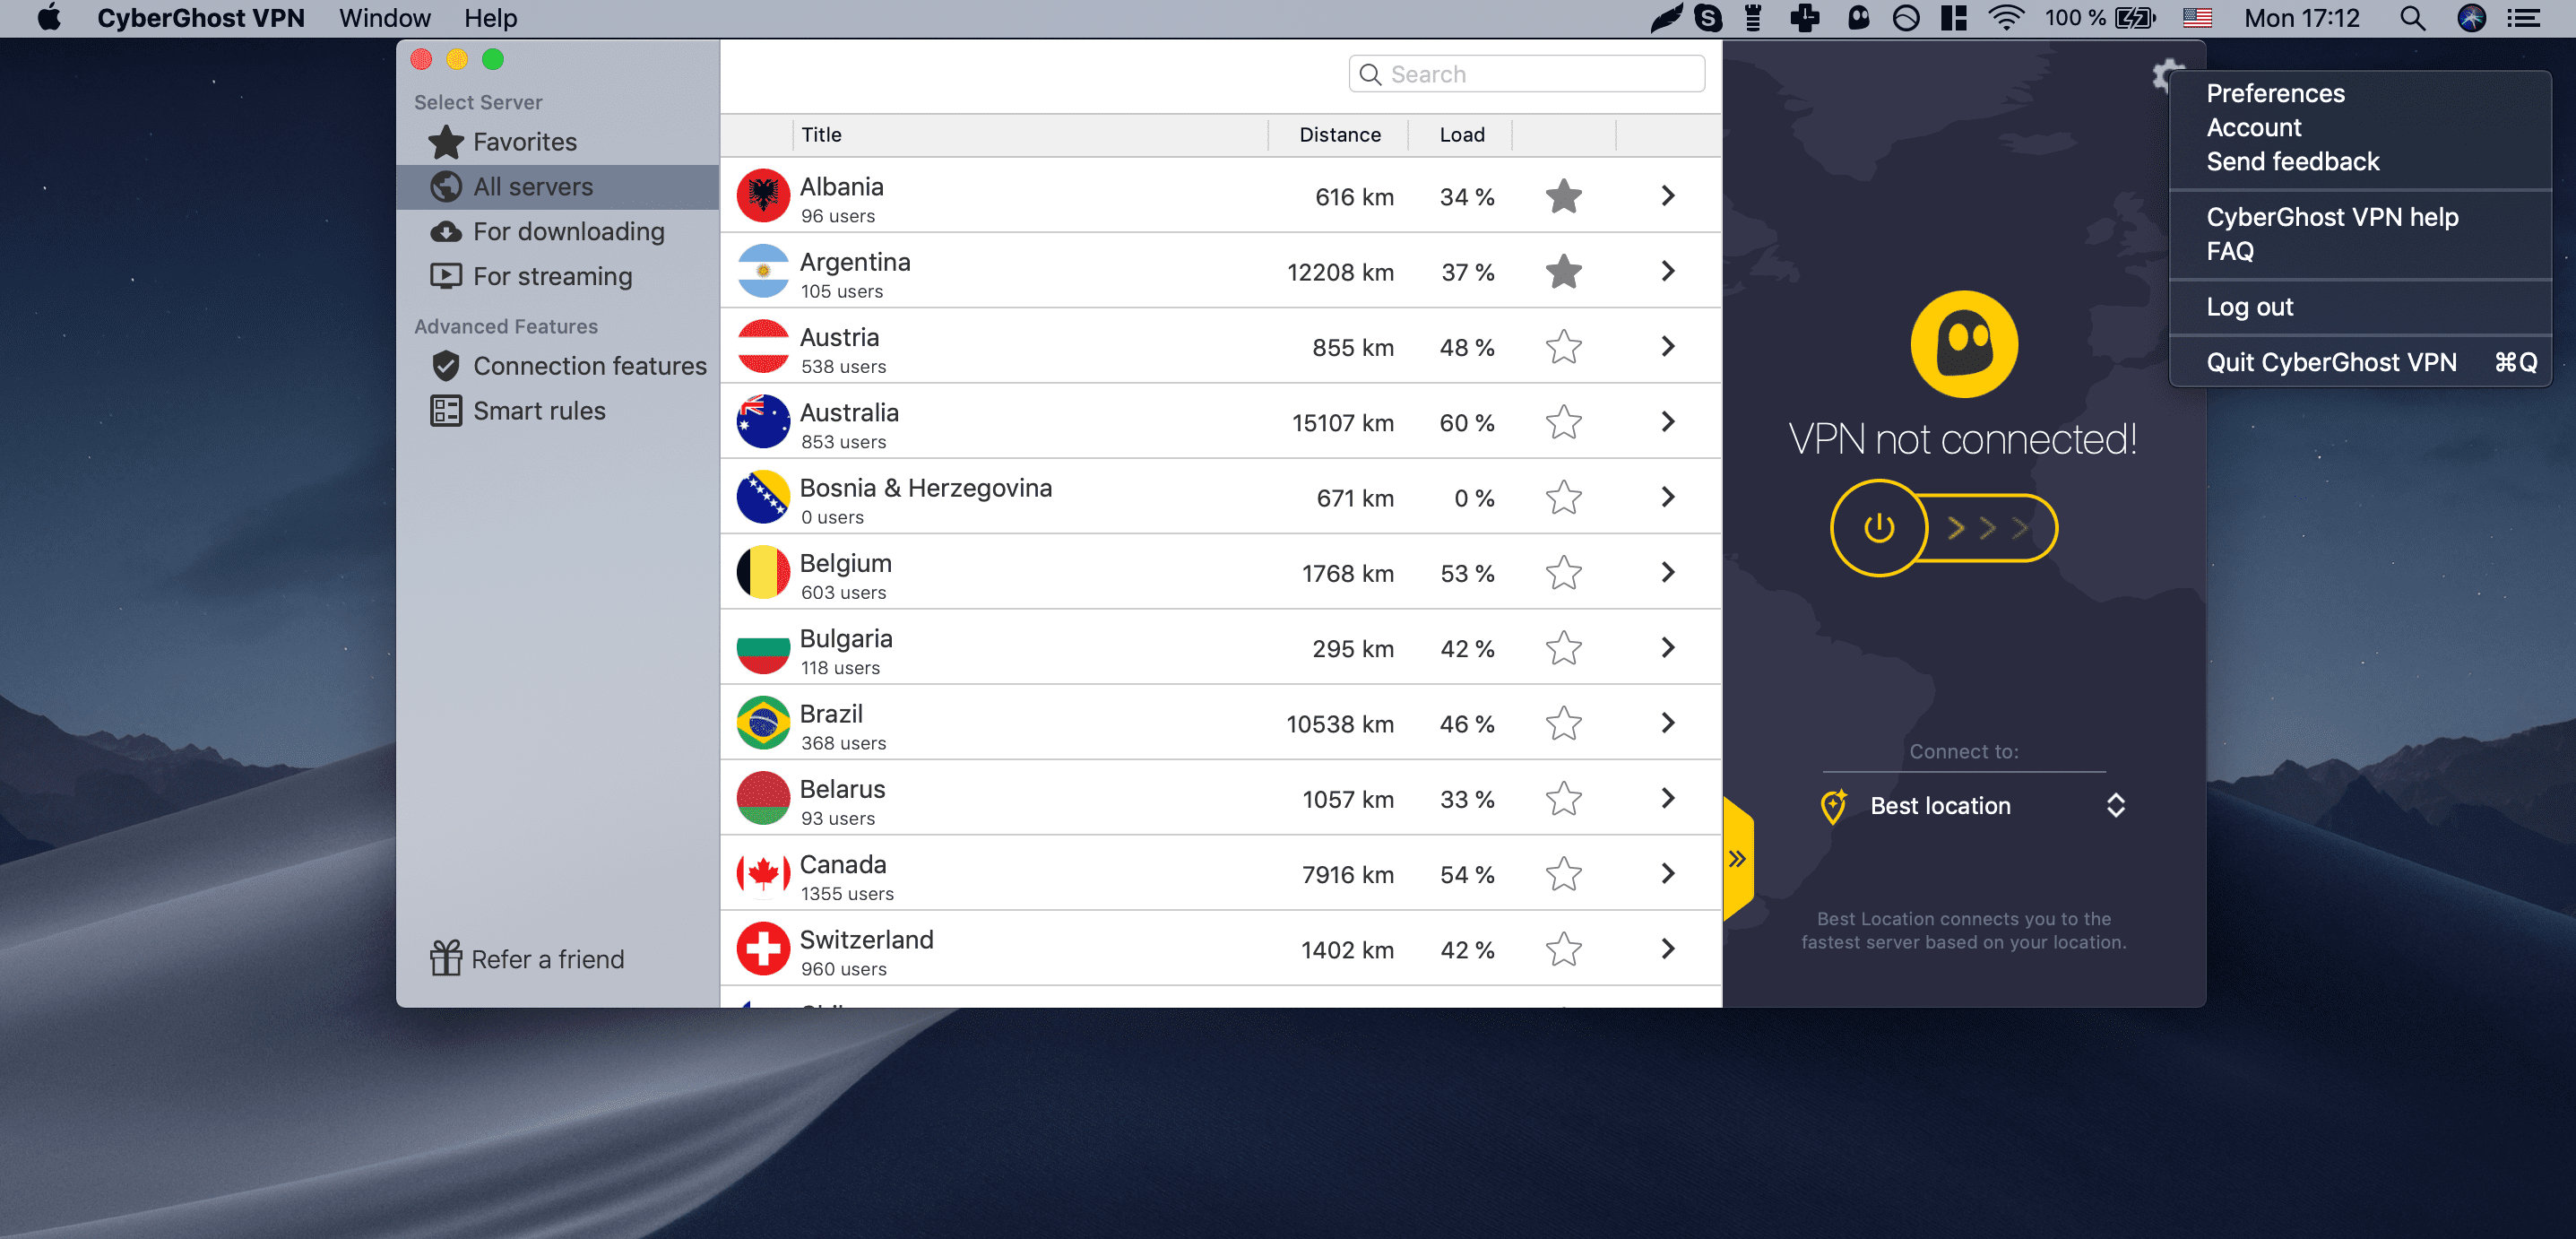Expand the Austria server list chevron

coord(1667,346)
